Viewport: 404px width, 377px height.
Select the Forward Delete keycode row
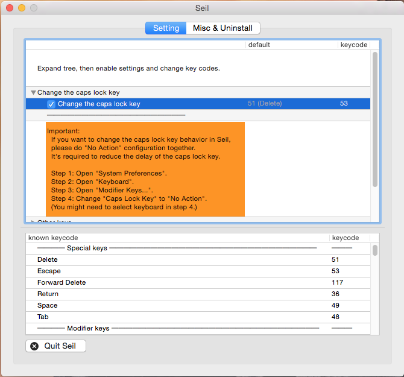pos(181,282)
